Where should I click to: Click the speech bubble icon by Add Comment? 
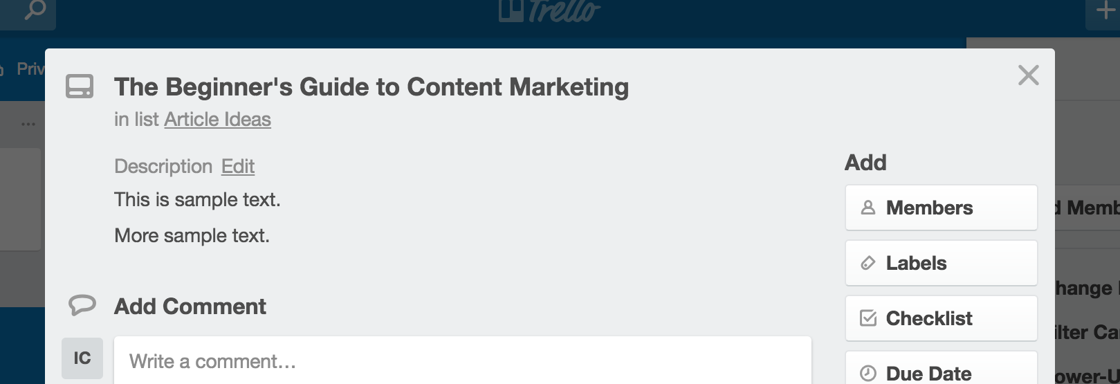(82, 305)
